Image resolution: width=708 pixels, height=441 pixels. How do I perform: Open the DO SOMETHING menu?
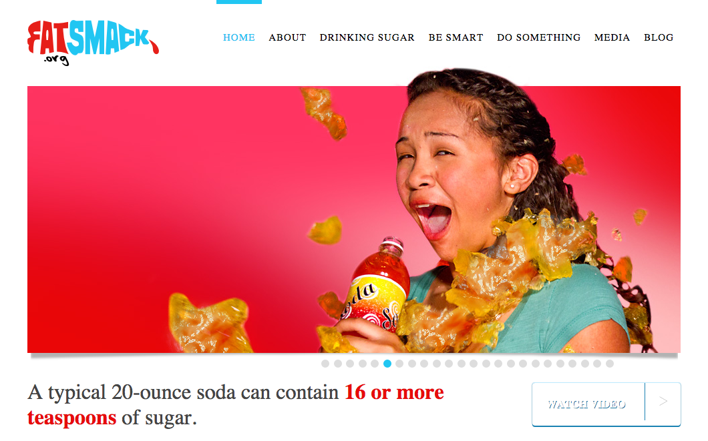click(538, 37)
